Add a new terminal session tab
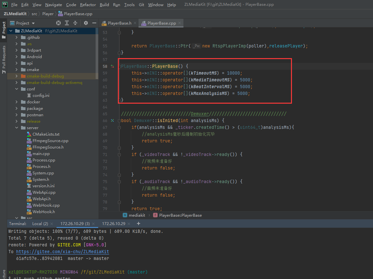The width and height of the screenshot is (373, 279). [139, 223]
